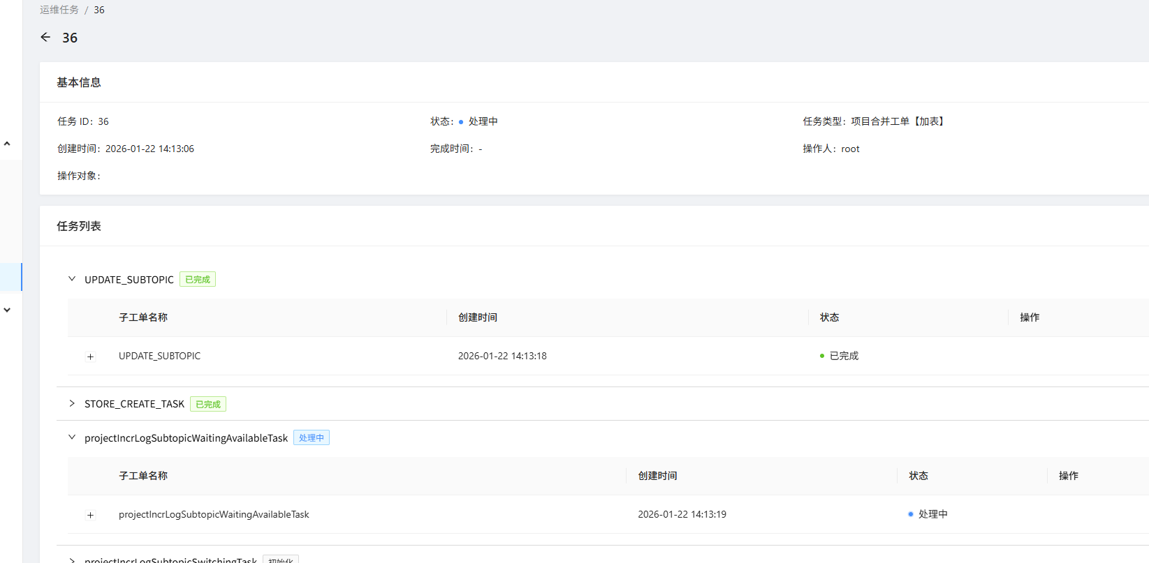Expand the projectIncrLogSubtopicSwitchingTask group chevron

tap(72, 560)
